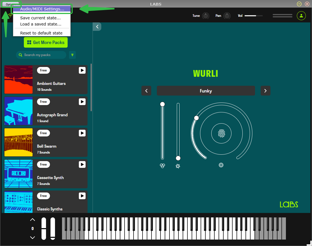The image size is (312, 246).
Task: Close the LABS window
Action: (x=307, y=4)
